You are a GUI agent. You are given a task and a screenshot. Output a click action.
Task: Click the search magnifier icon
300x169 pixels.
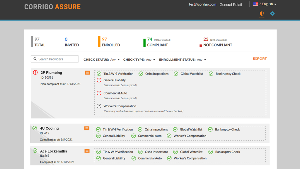tap(35, 59)
